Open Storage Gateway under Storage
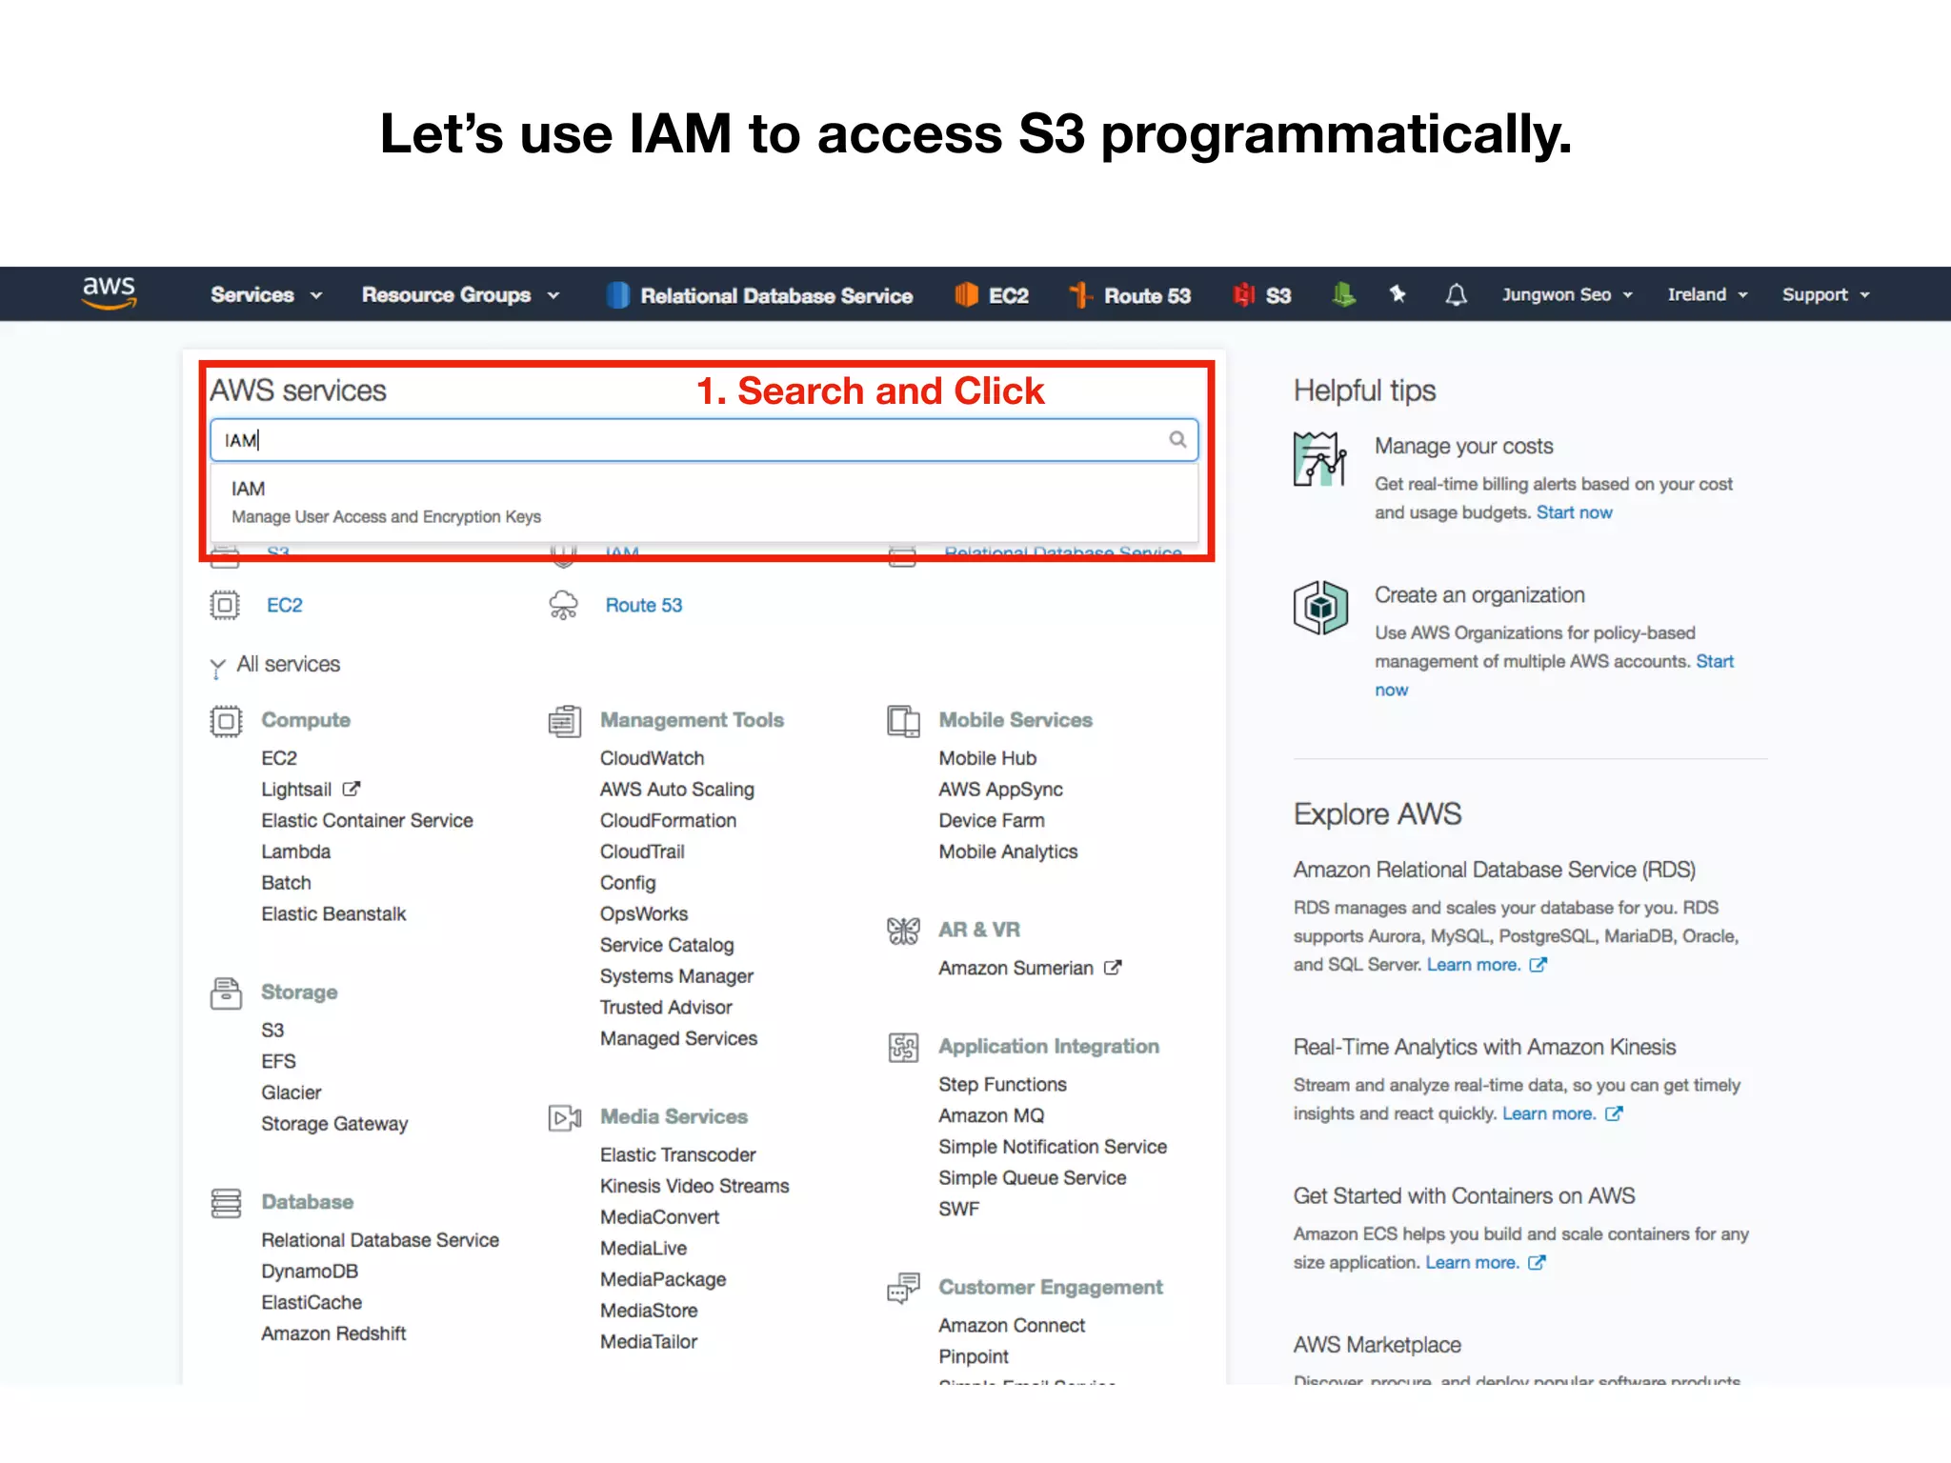The image size is (1951, 1463). tap(334, 1124)
